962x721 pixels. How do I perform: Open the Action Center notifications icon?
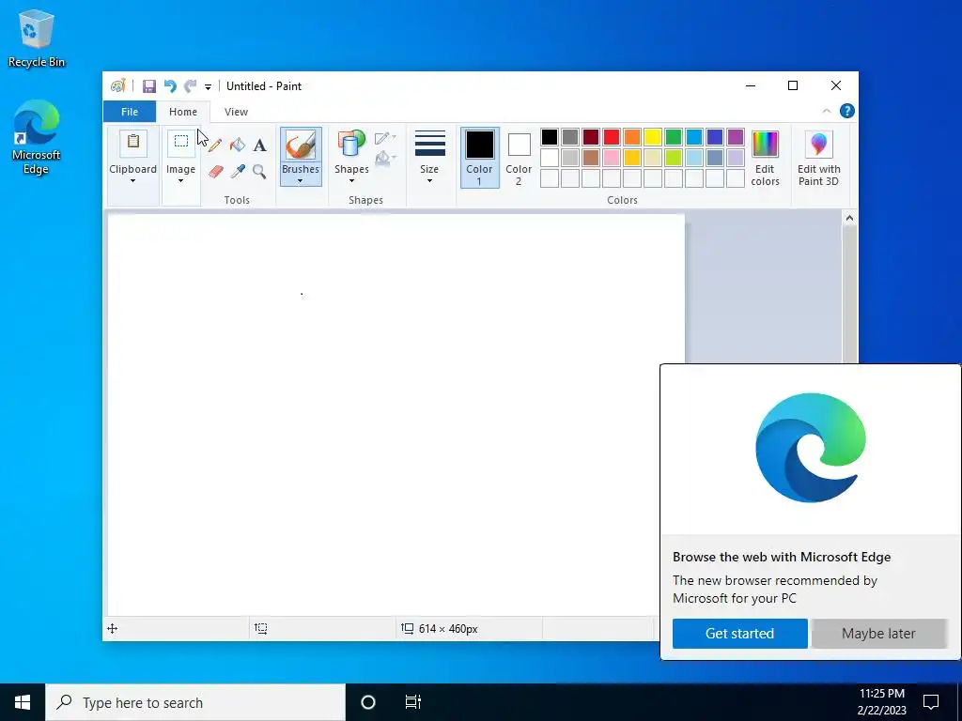[931, 702]
